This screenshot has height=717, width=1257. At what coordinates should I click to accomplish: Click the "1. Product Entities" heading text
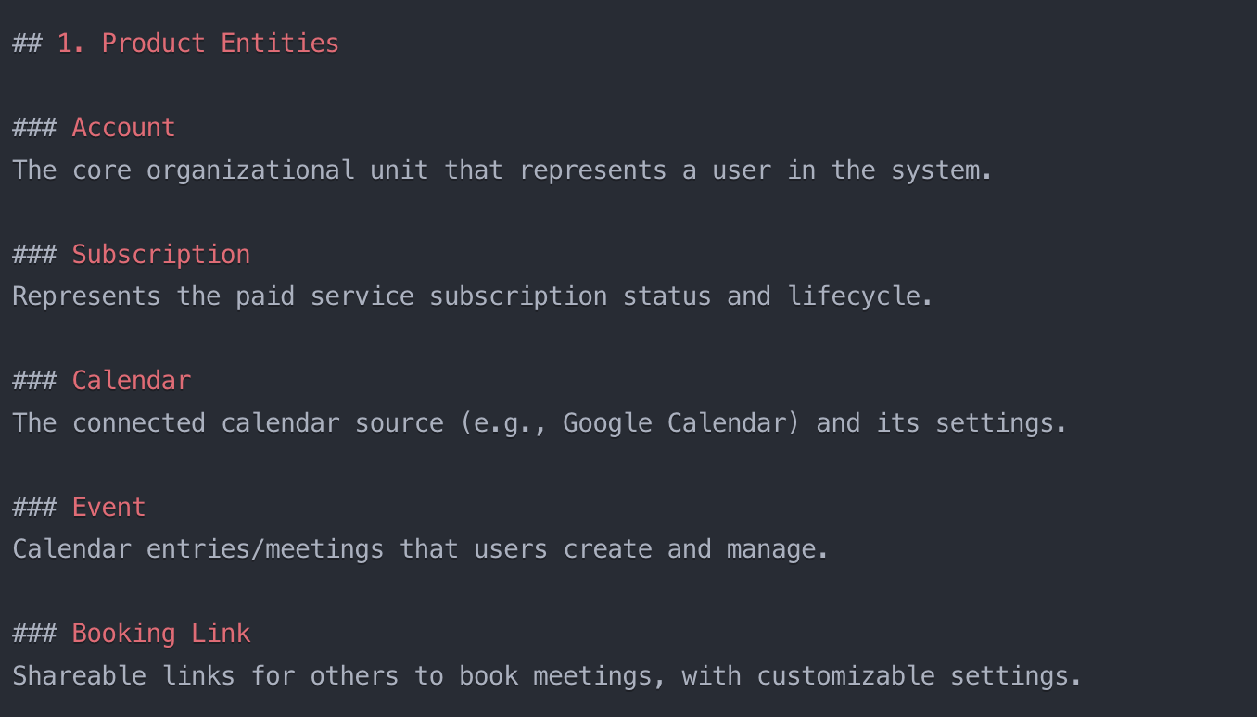tap(197, 44)
